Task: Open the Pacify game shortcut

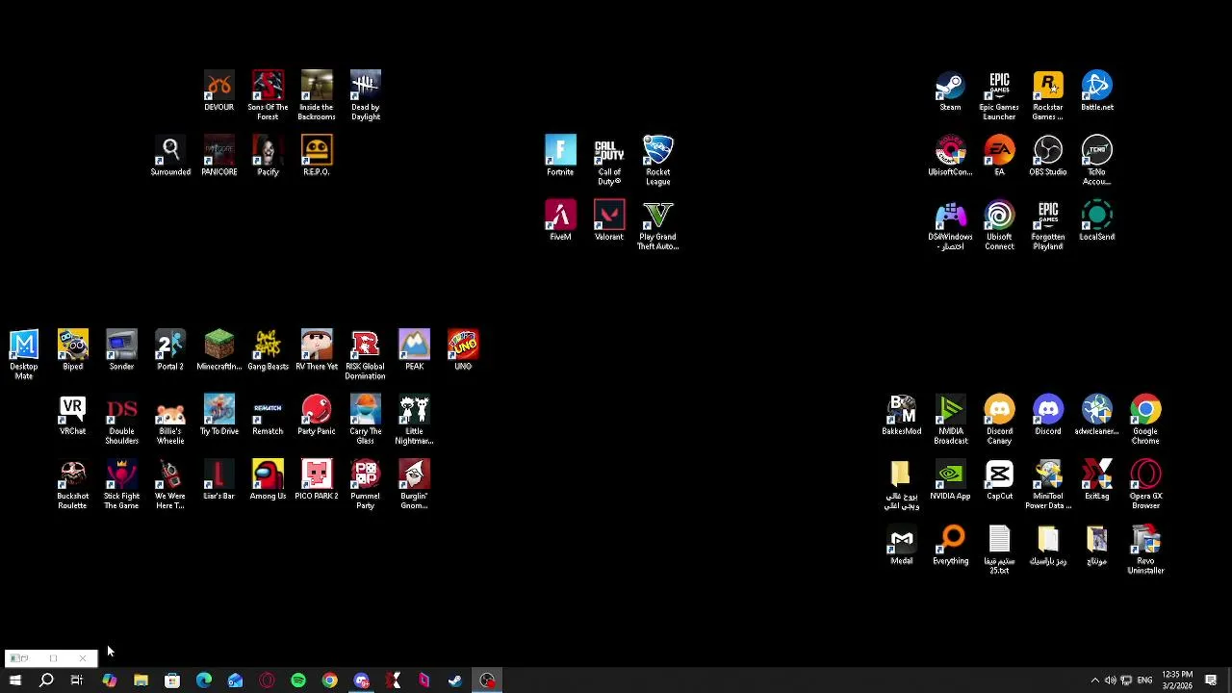Action: click(268, 156)
